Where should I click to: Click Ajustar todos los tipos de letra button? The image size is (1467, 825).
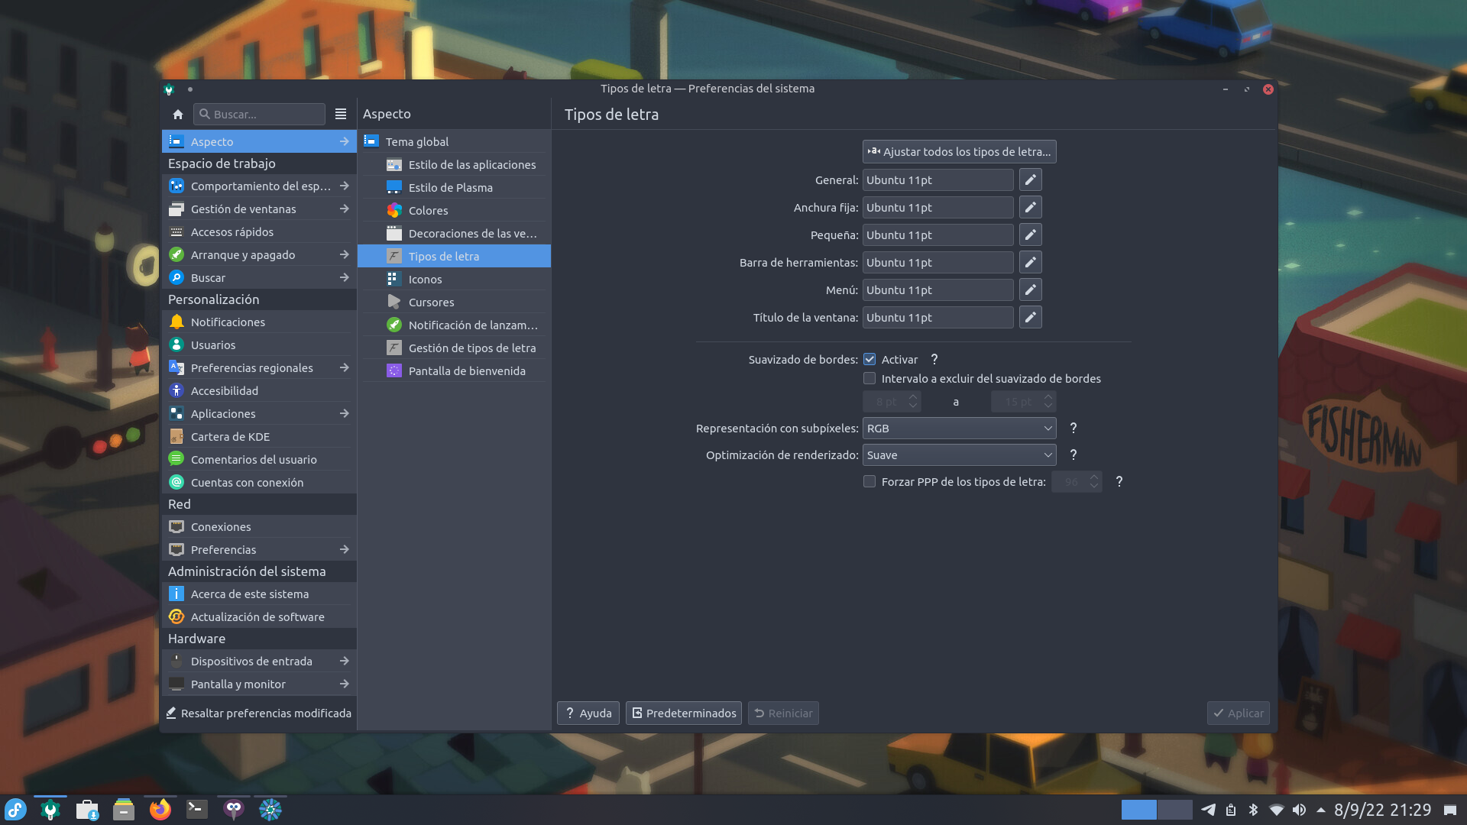[x=959, y=152]
